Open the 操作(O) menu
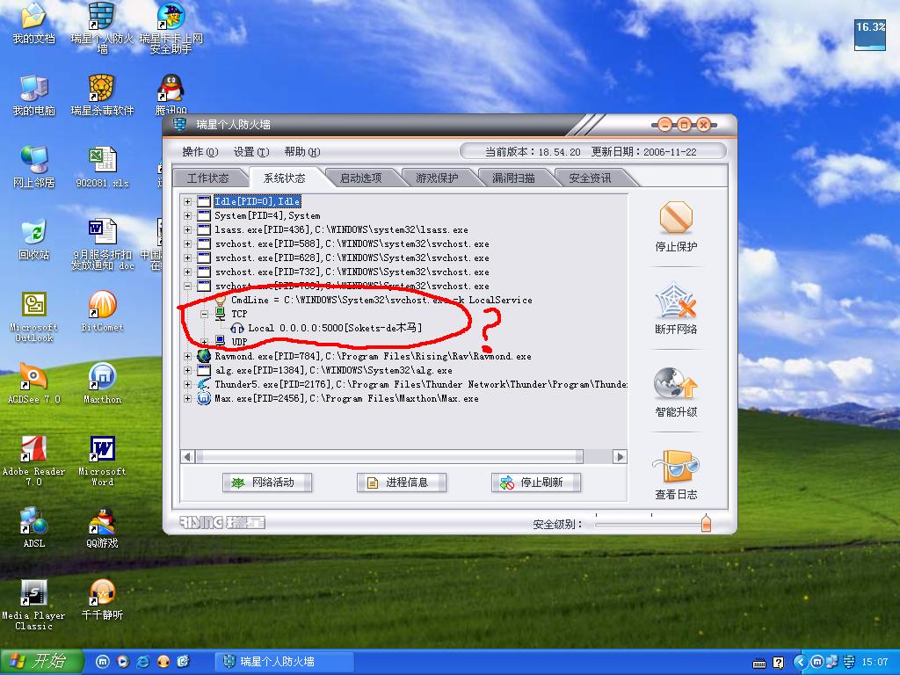This screenshot has height=675, width=900. pos(200,151)
